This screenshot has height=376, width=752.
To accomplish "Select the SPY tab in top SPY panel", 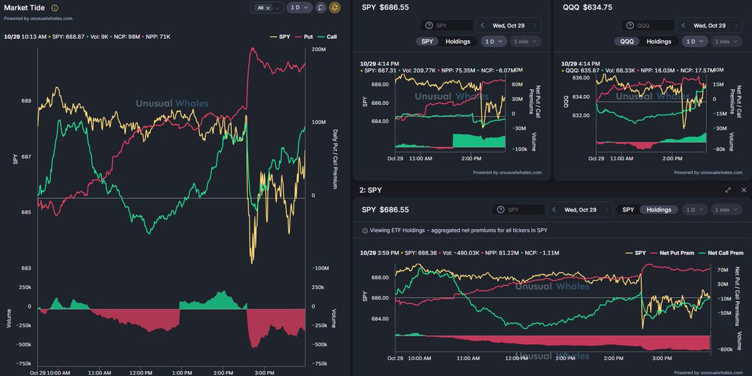I will point(426,41).
